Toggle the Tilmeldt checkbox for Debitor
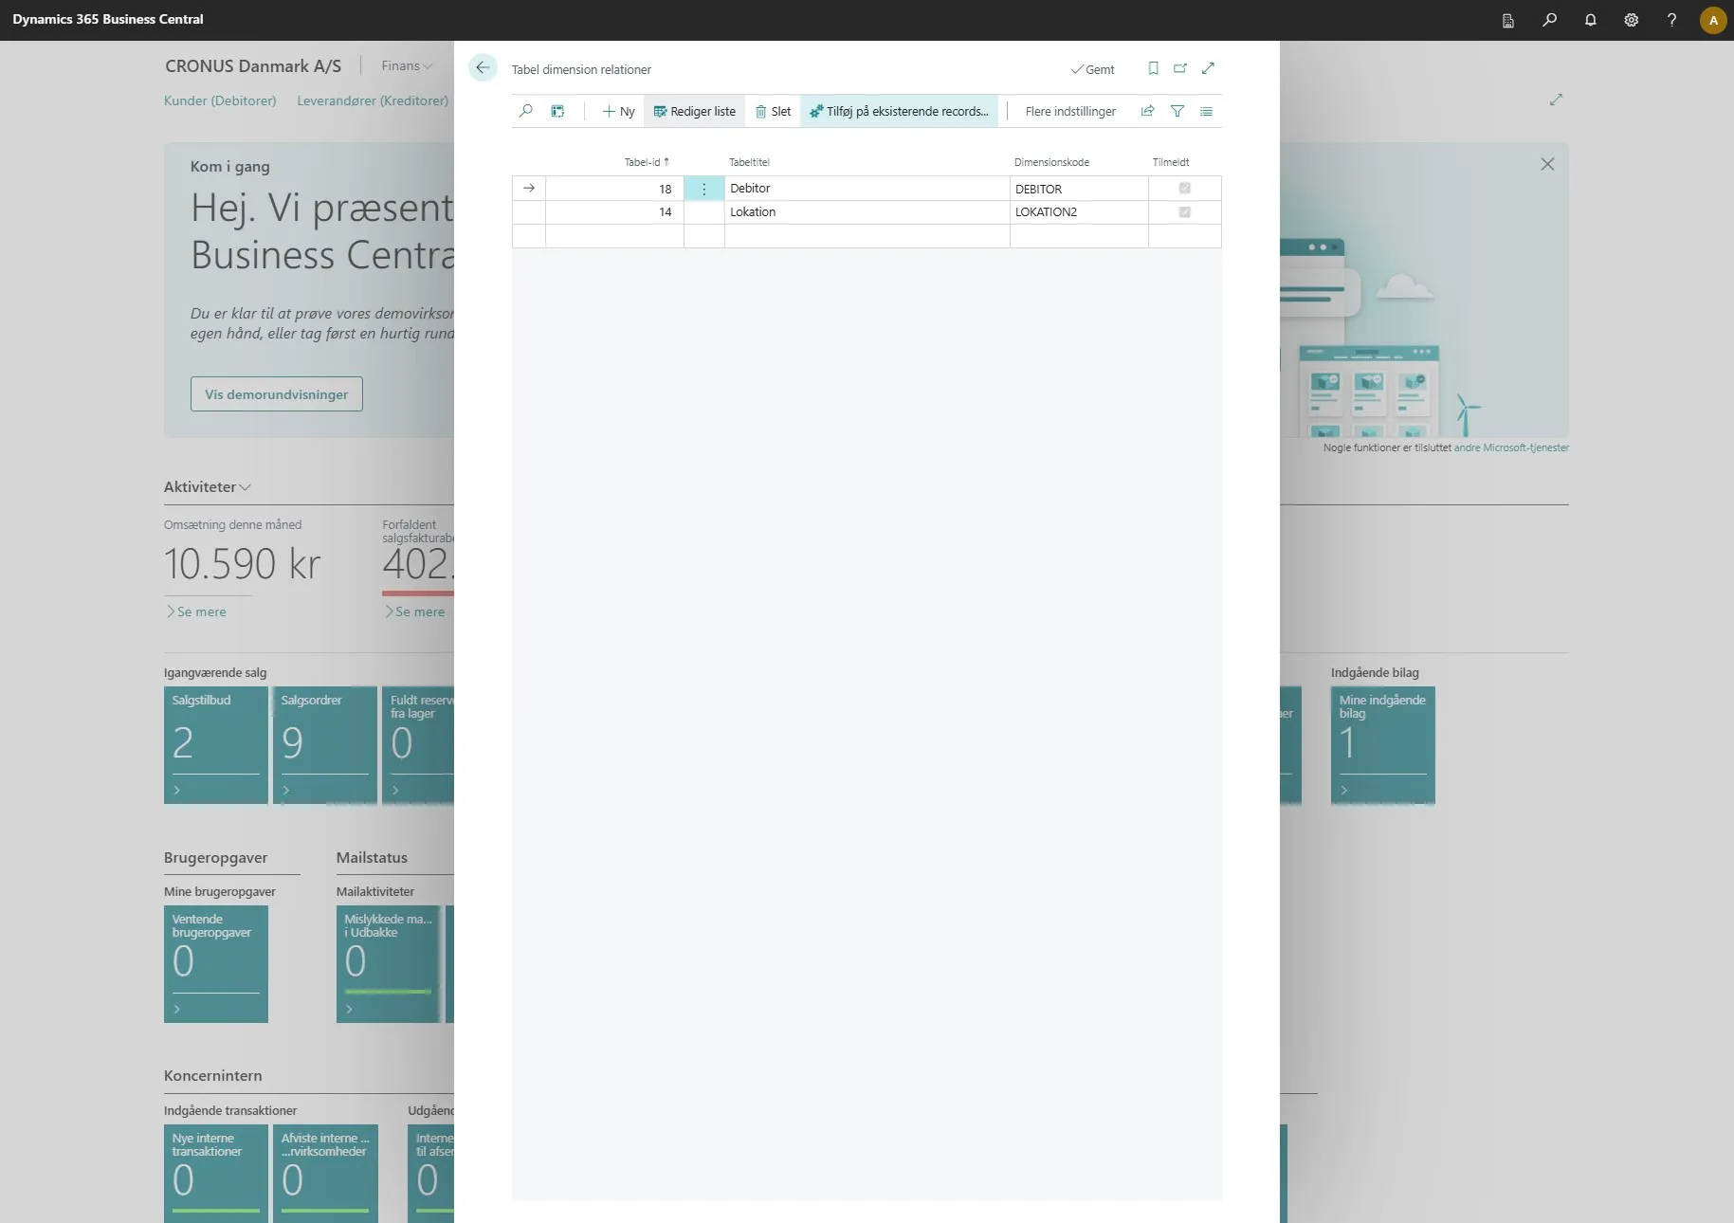The image size is (1734, 1223). [1184, 189]
